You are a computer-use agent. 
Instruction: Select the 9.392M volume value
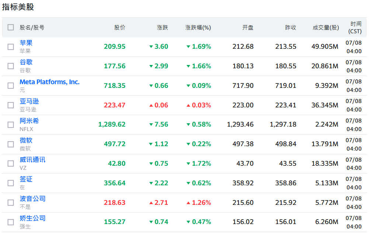(x=327, y=86)
